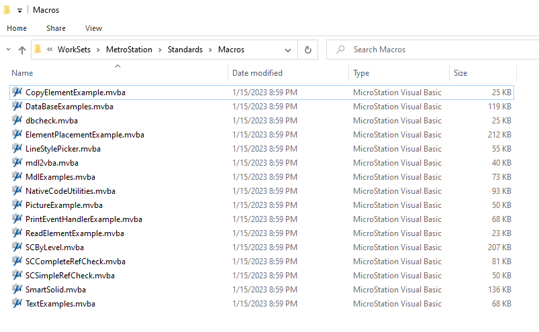The image size is (539, 332).
Task: Expand subfolders chevron after MetroStation
Action: tap(160, 50)
